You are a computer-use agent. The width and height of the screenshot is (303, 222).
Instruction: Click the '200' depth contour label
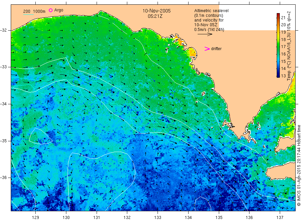27,11
